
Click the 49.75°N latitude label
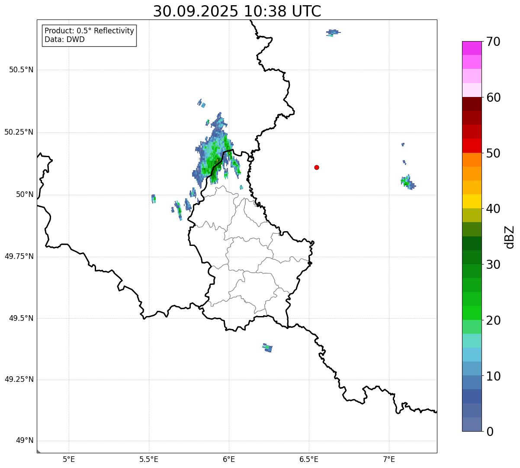pyautogui.click(x=19, y=256)
